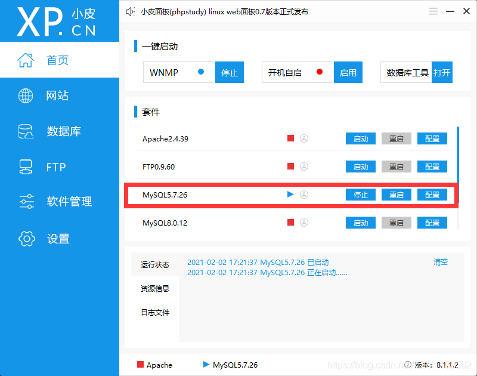
Task: Select the Apache2.4.39 row label
Action: tap(165, 139)
